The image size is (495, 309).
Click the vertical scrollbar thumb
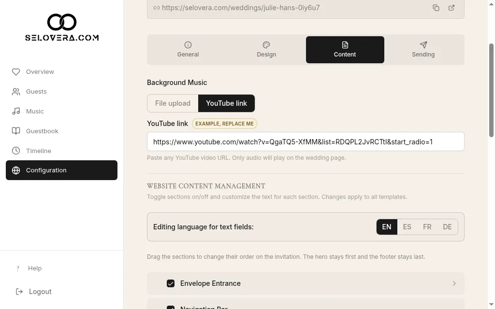click(491, 90)
